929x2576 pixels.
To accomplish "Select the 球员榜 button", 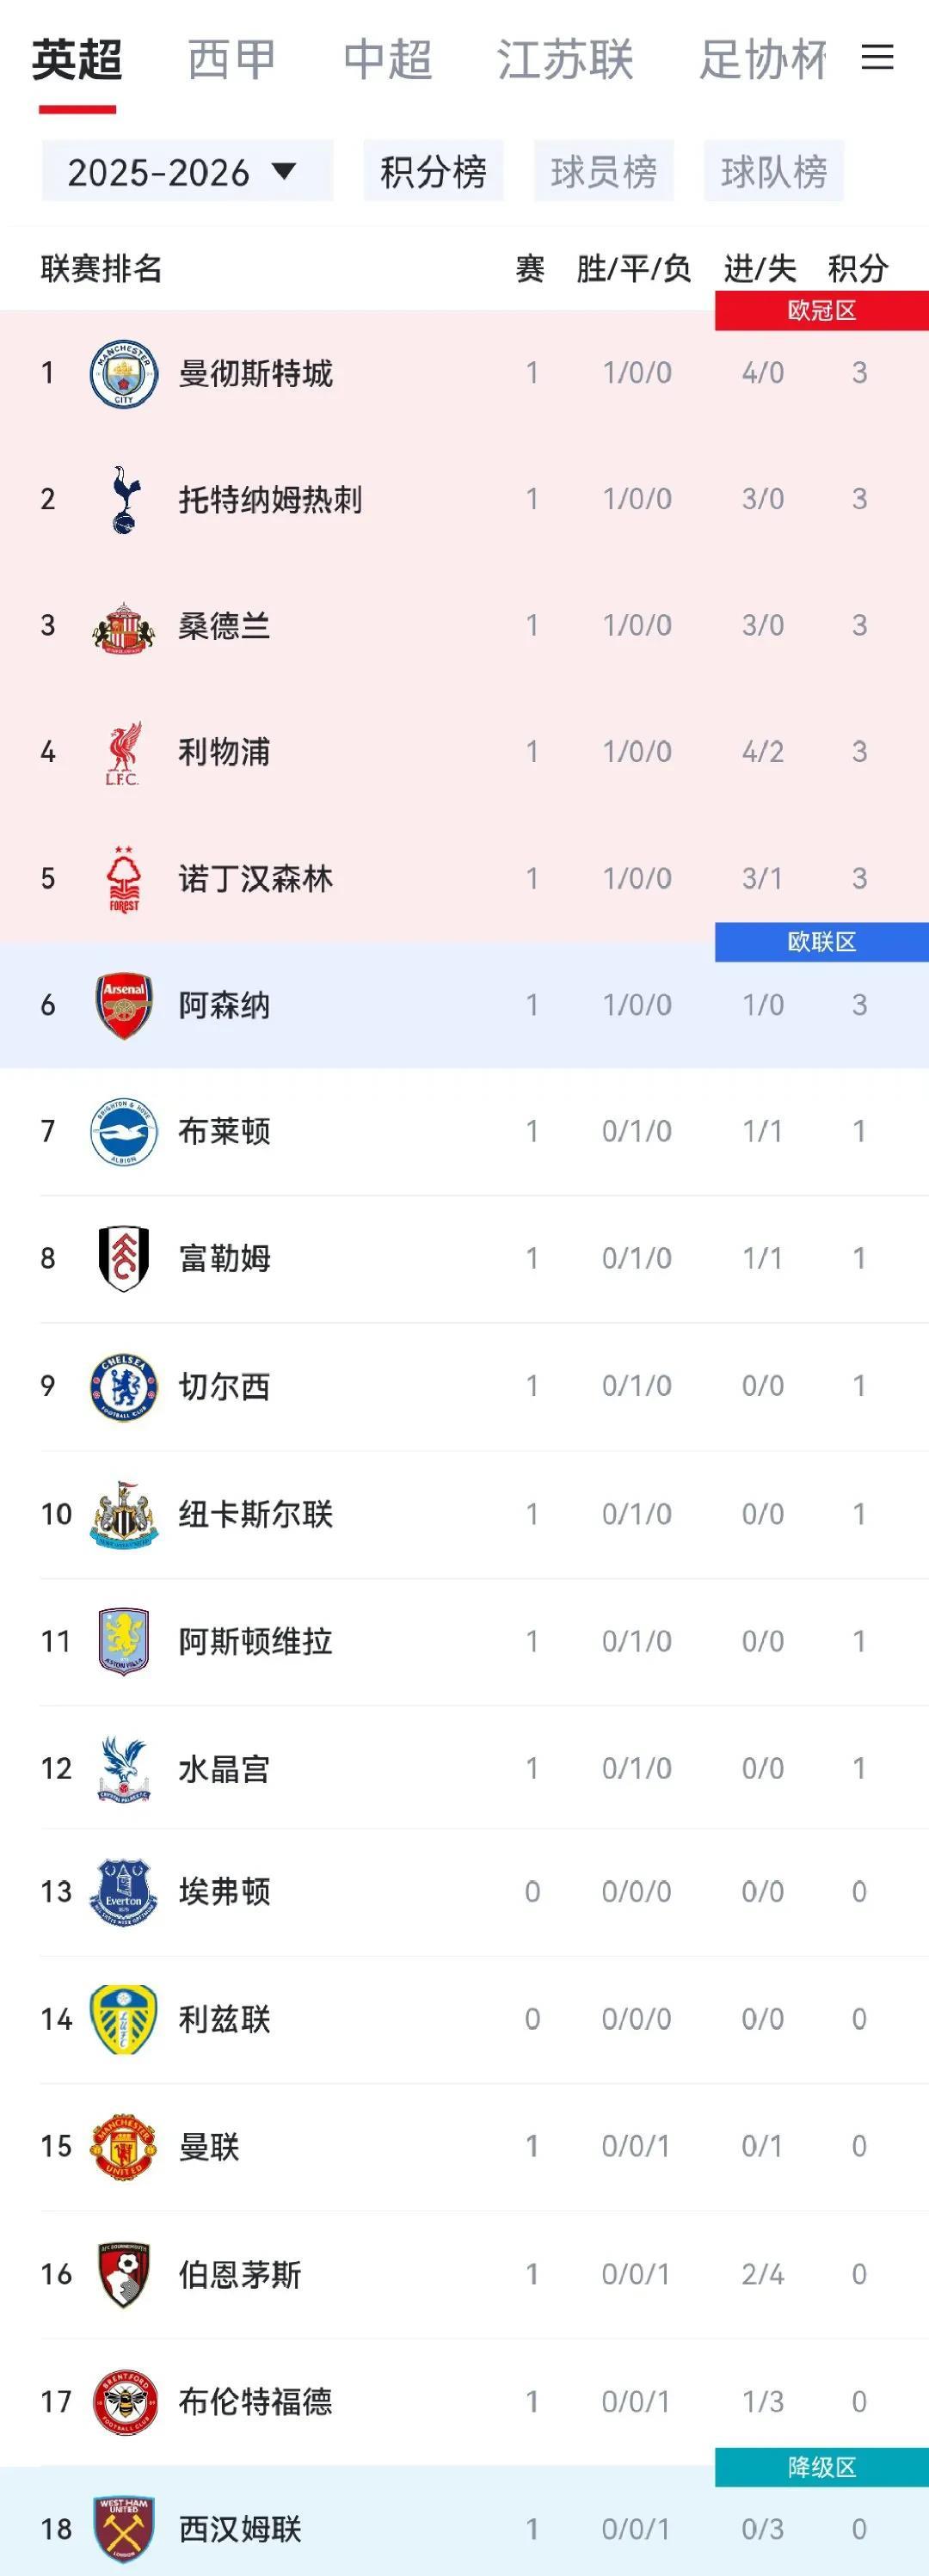I will 603,172.
